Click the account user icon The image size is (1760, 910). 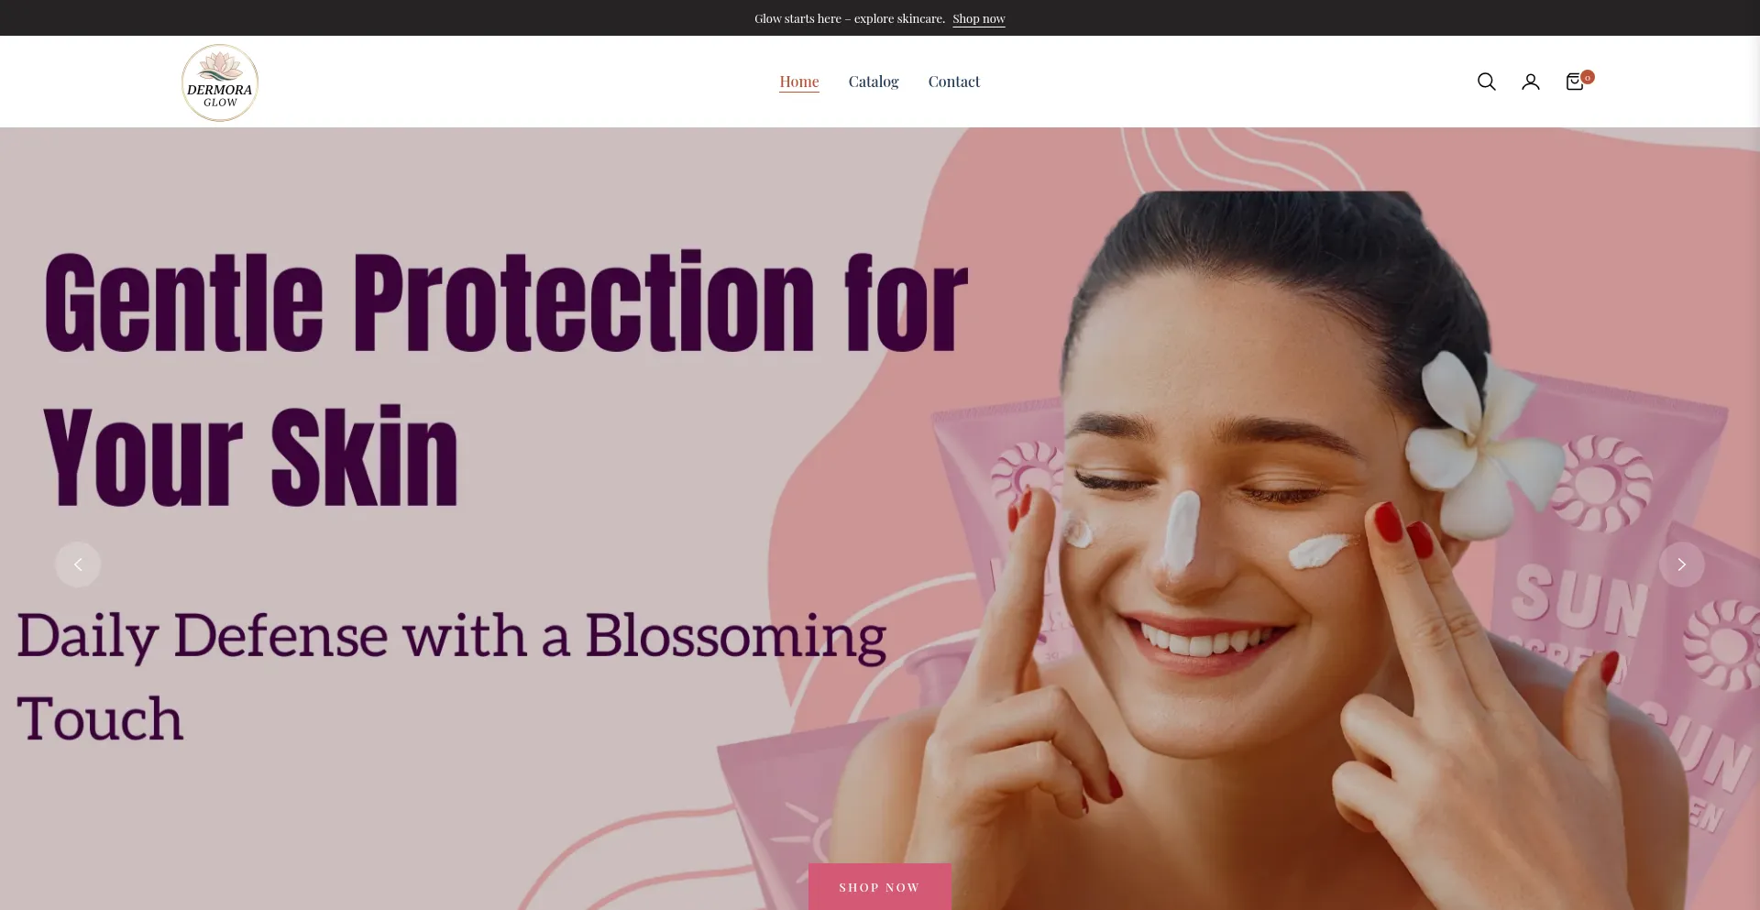coord(1530,82)
